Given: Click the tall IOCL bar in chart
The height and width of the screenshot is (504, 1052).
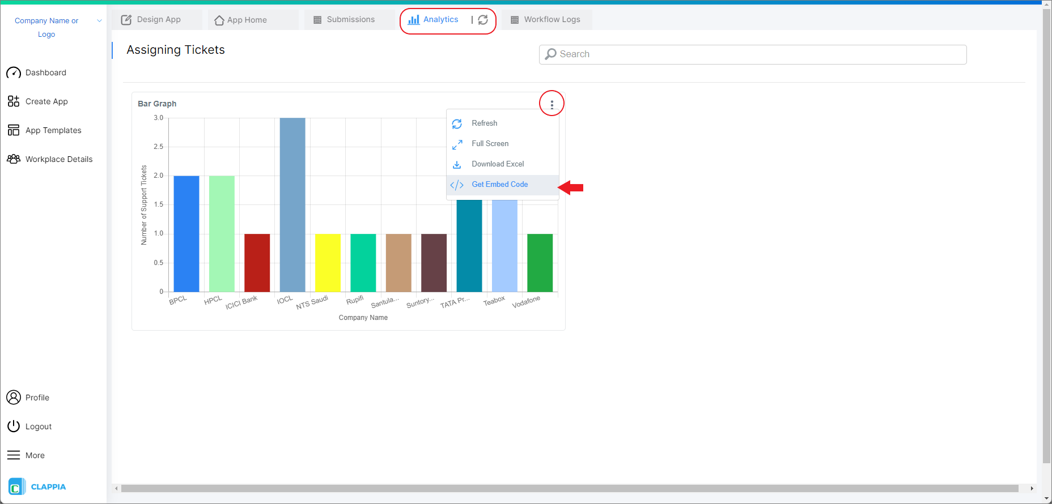Looking at the screenshot, I should [292, 205].
